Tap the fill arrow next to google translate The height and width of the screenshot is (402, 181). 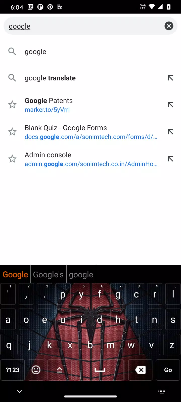[x=170, y=78]
